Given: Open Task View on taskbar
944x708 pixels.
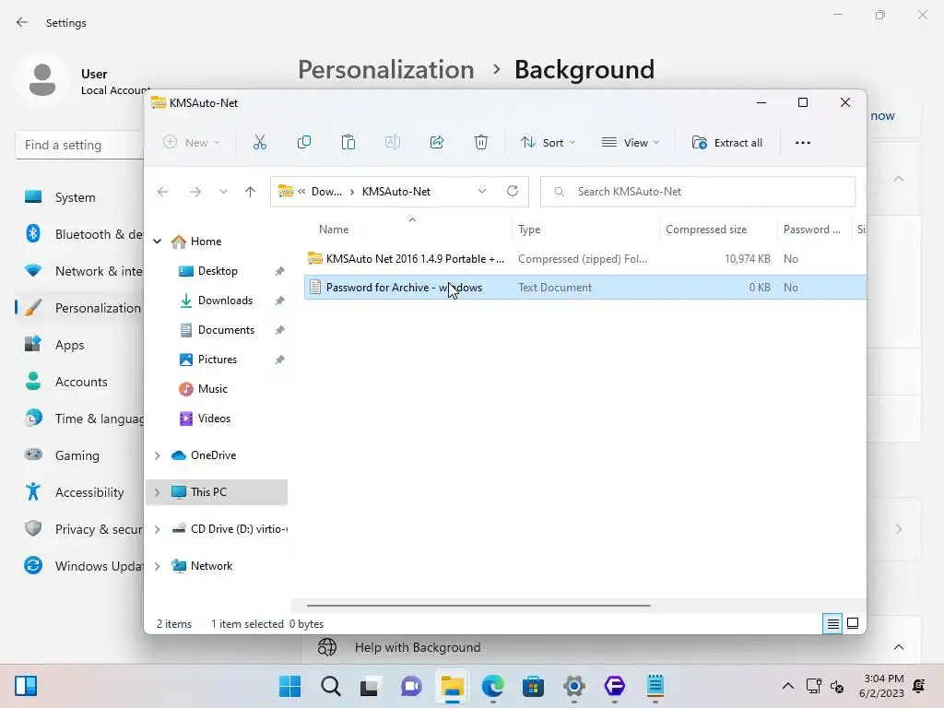Looking at the screenshot, I should [371, 686].
